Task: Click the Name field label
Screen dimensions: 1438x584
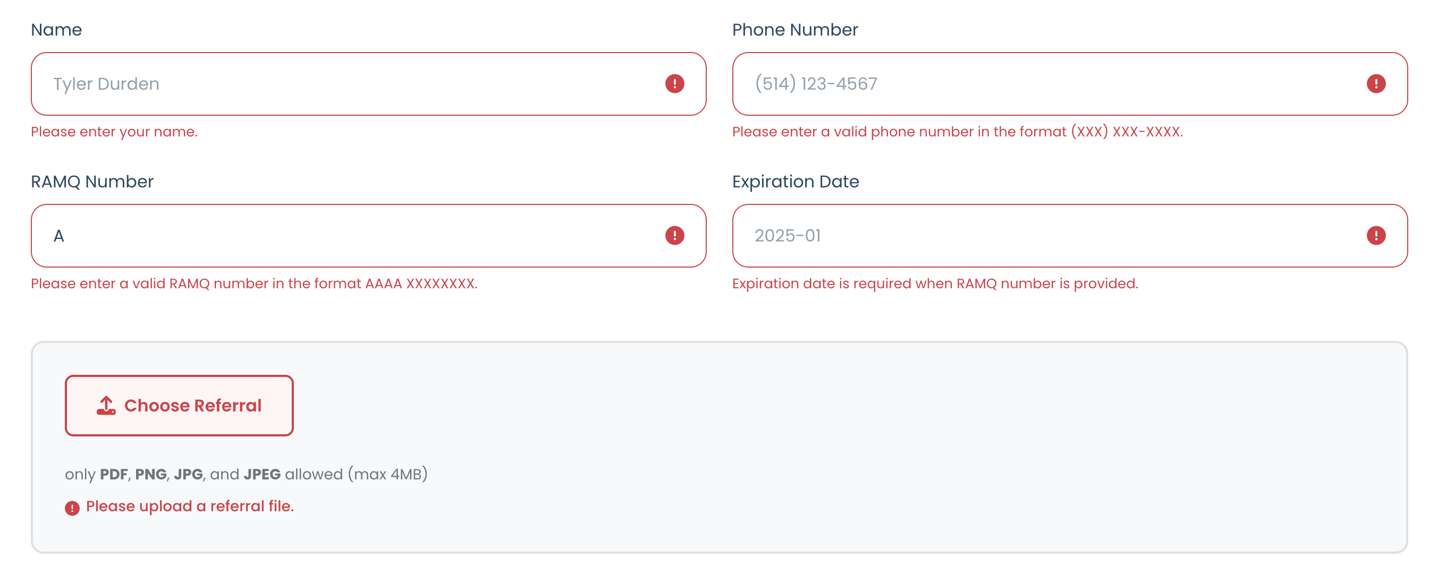Action: [56, 30]
